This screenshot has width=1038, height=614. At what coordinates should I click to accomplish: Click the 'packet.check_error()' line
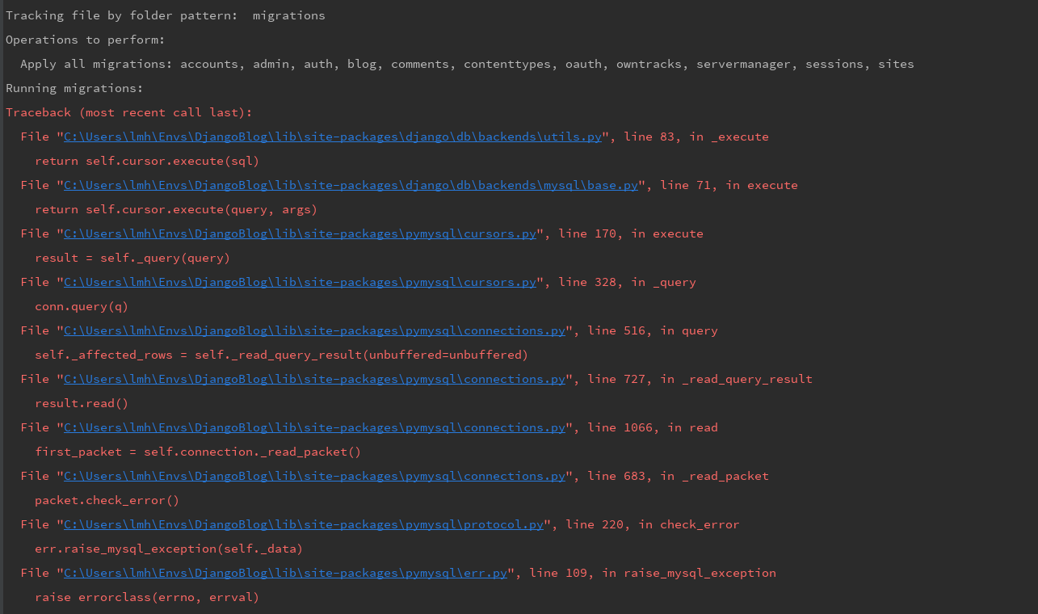pos(107,500)
